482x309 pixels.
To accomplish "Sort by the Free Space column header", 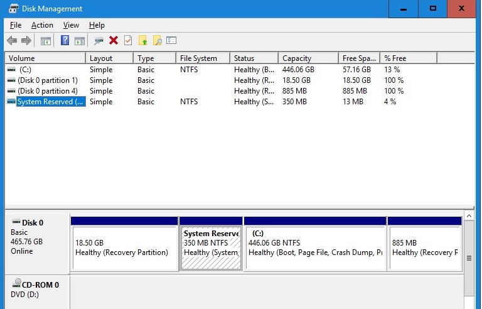I will 360,58.
